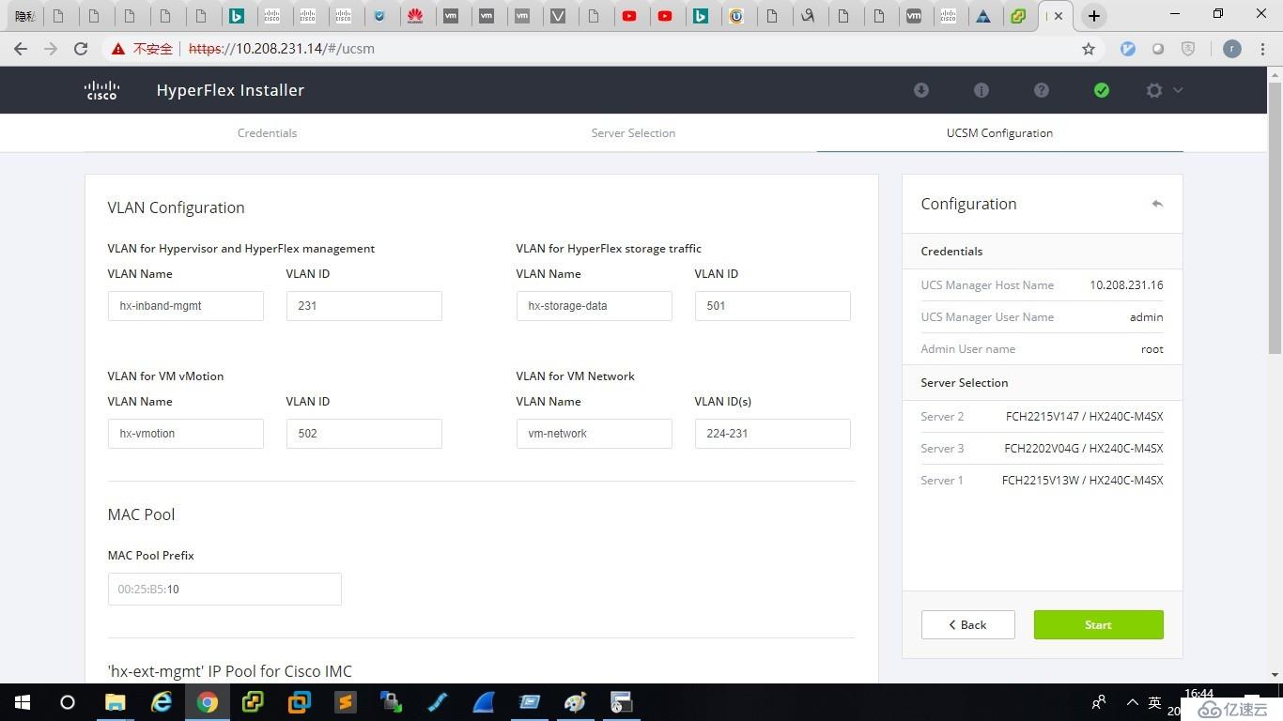Viewport: 1283px width, 721px height.
Task: Edit the hx-inband-mgmt VLAN Name field
Action: point(185,306)
